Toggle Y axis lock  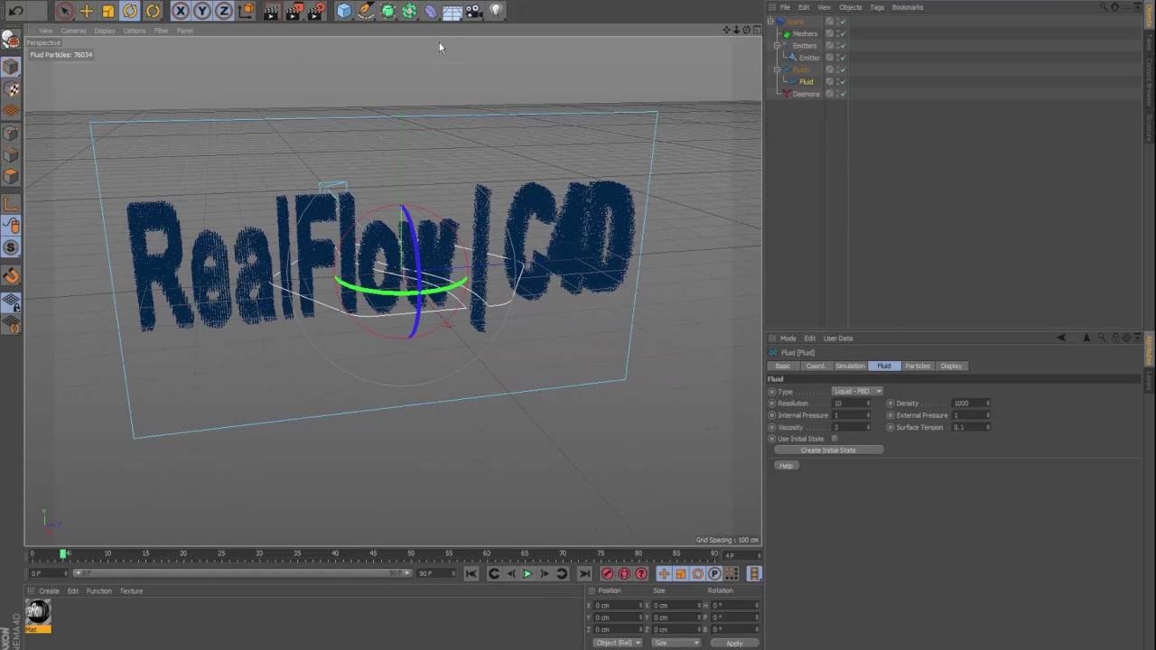point(202,11)
